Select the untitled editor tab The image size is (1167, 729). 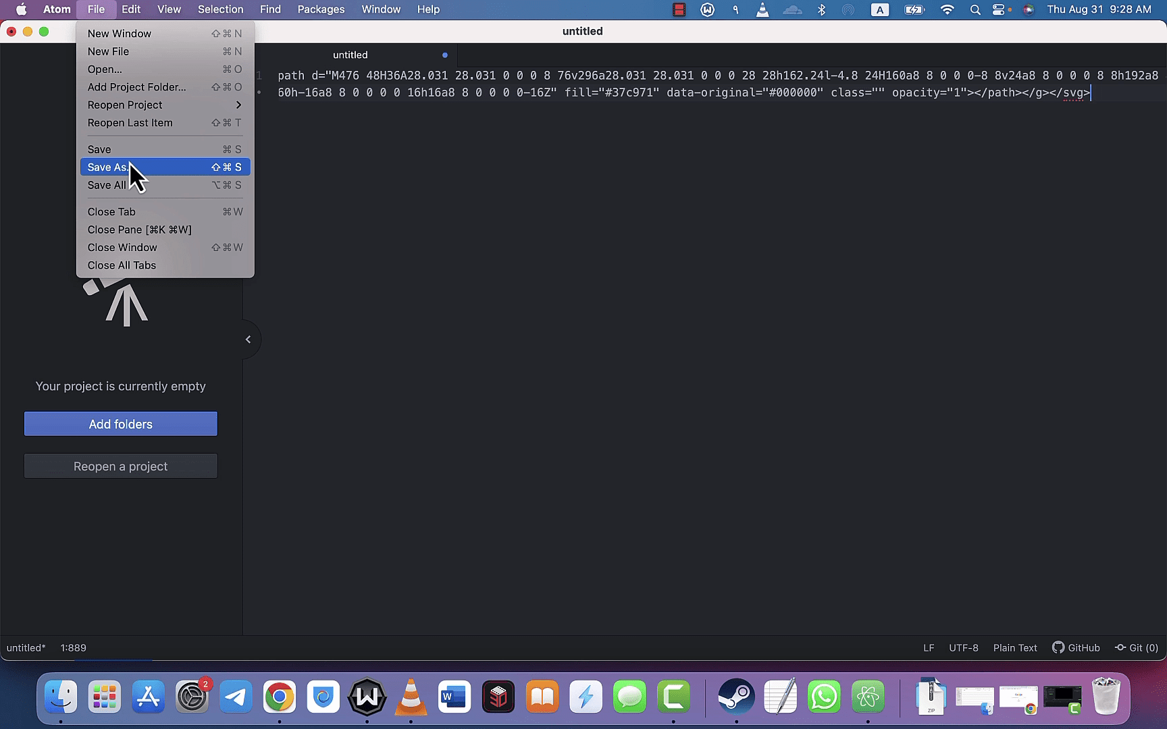click(x=350, y=55)
